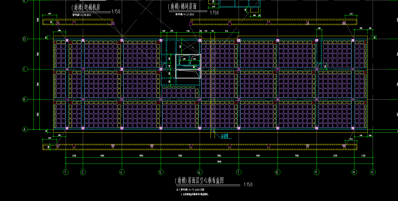This screenshot has height=201, width=398.
Task: Click grid axis bubble 5
Action: click(x=161, y=172)
